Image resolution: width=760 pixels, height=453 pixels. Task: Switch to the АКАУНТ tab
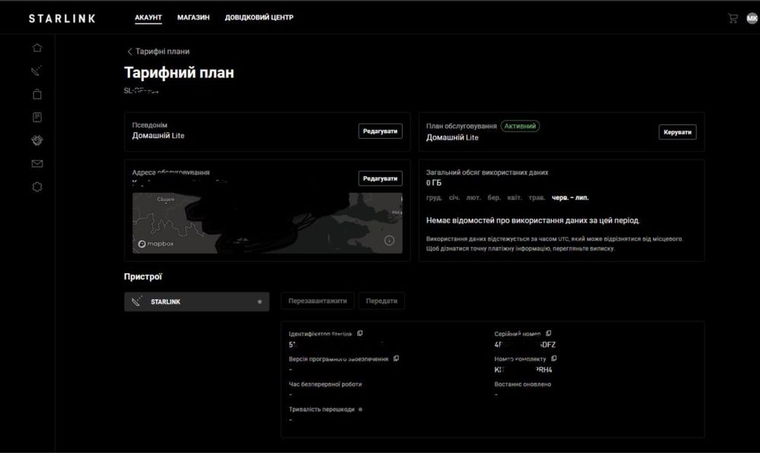pyautogui.click(x=148, y=17)
